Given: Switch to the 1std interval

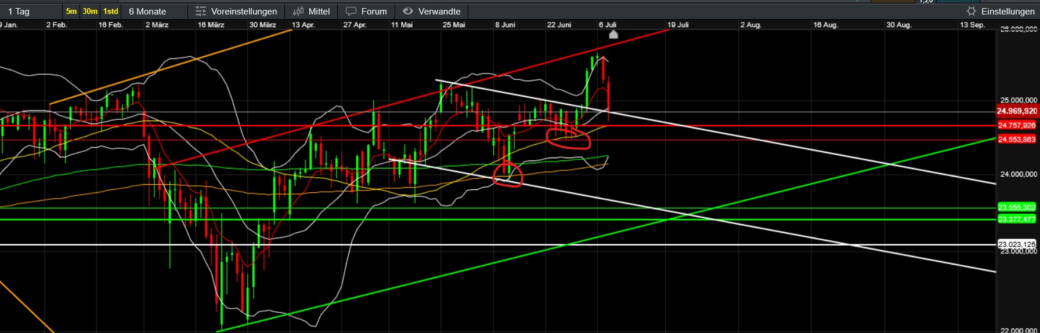Looking at the screenshot, I should (x=110, y=12).
